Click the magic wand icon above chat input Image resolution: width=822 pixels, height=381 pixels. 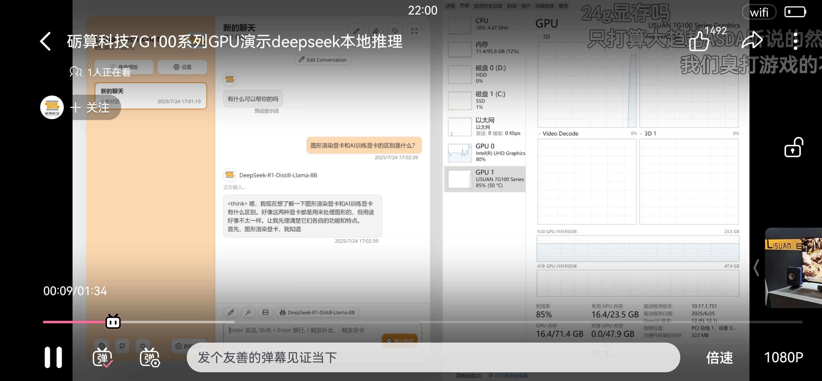click(248, 312)
